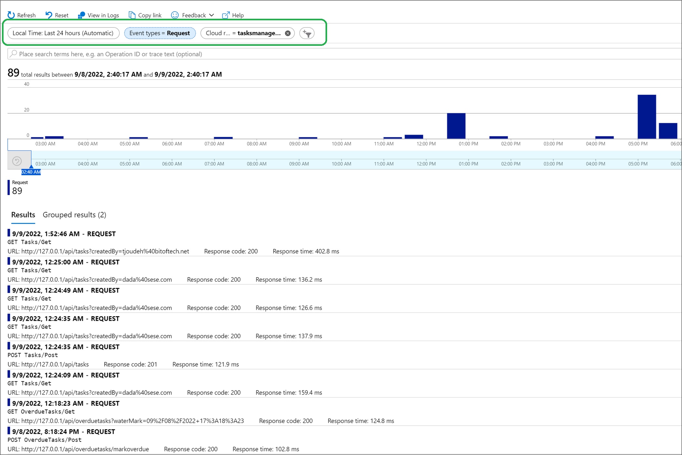Remove the Cloud role tasksmanage filter
The image size is (682, 455).
point(288,33)
